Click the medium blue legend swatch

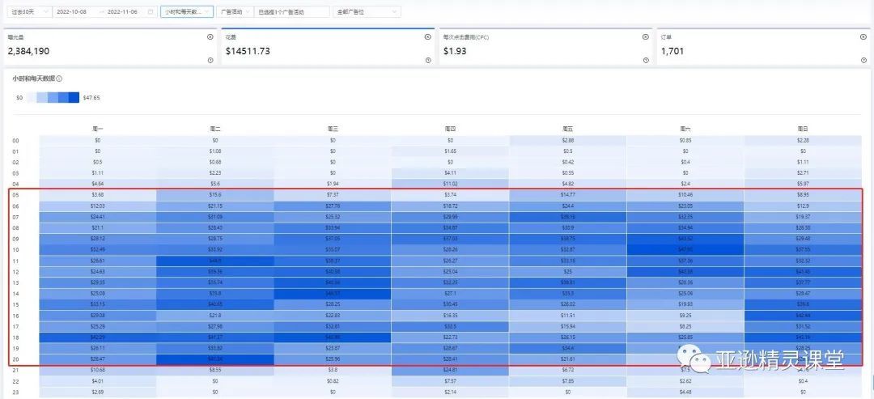(53, 97)
